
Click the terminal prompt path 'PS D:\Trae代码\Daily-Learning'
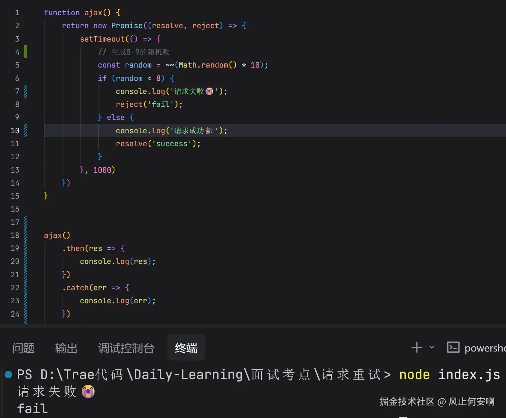130,375
